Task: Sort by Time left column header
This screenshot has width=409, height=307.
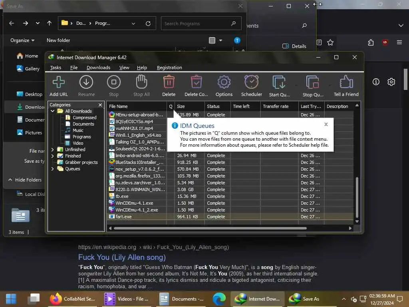Action: click(x=246, y=106)
